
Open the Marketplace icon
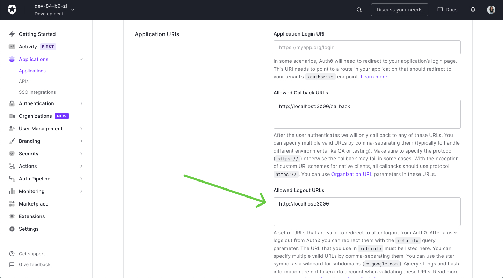(12, 203)
